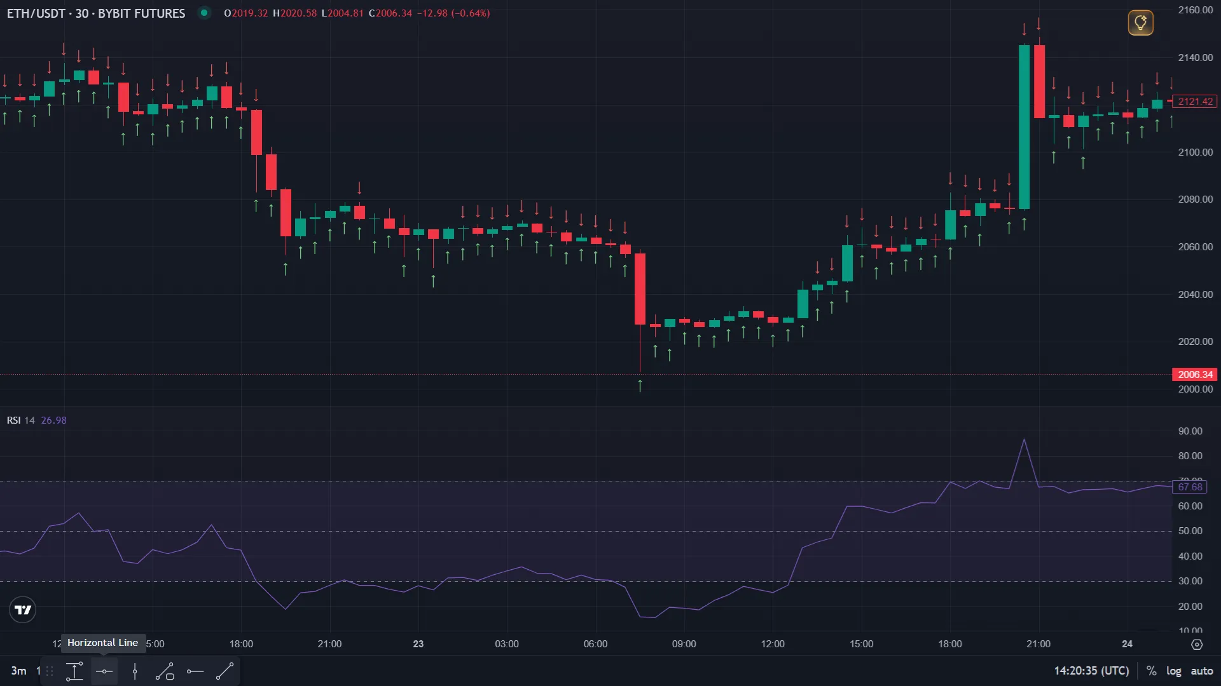This screenshot has height=686, width=1221.
Task: Click the close value C2006.34 in header
Action: (x=390, y=13)
